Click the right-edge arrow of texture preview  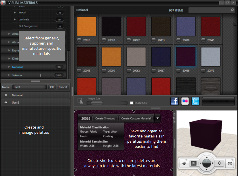(171, 170)
